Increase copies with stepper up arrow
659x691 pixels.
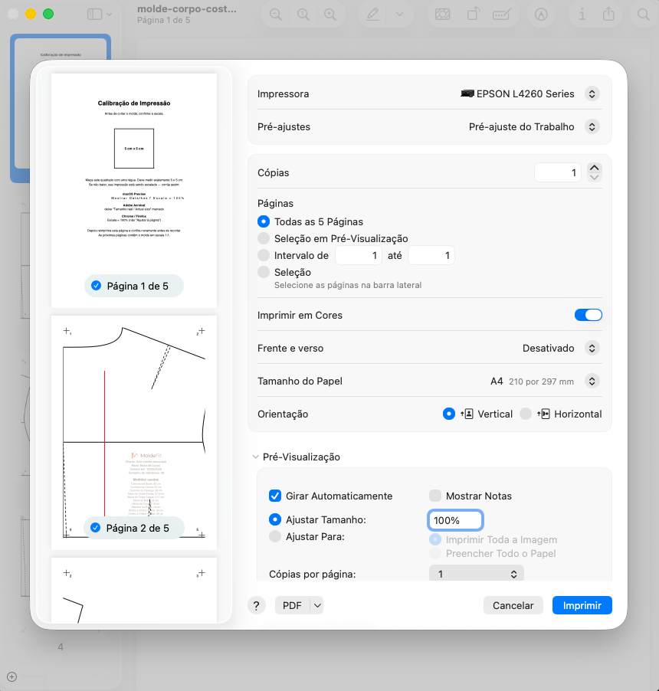[x=594, y=168]
